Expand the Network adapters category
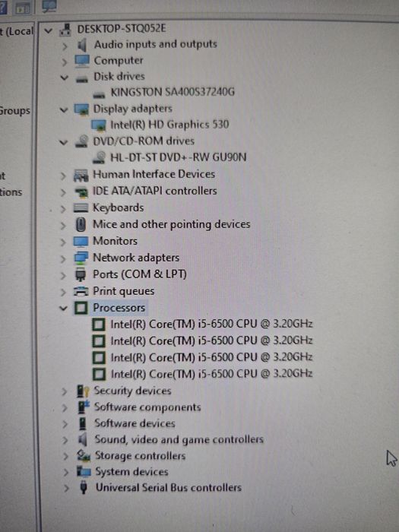The image size is (399, 532). pos(63,259)
